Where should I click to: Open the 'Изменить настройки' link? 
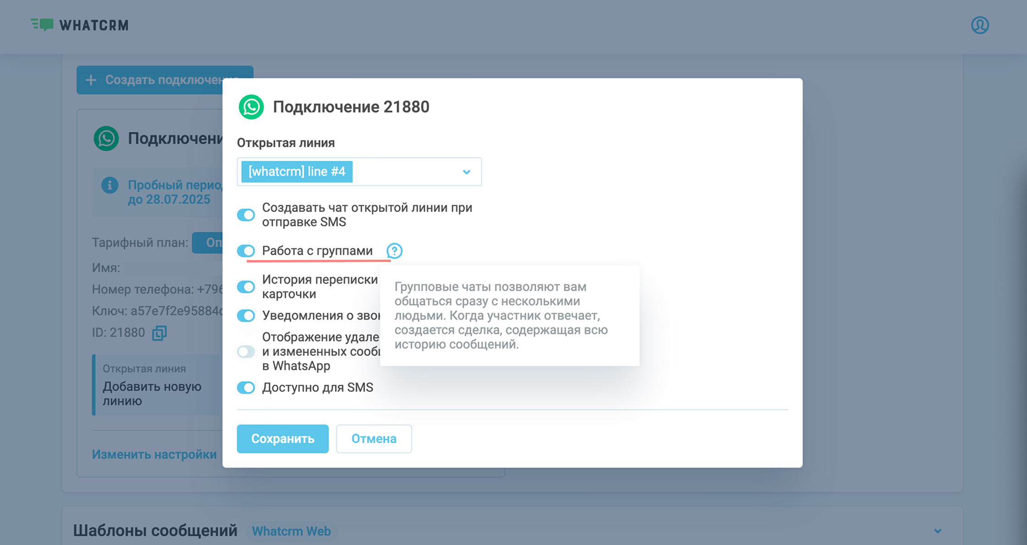tap(154, 454)
